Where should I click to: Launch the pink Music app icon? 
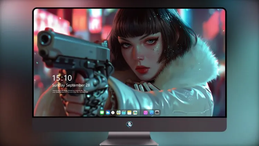145,112
